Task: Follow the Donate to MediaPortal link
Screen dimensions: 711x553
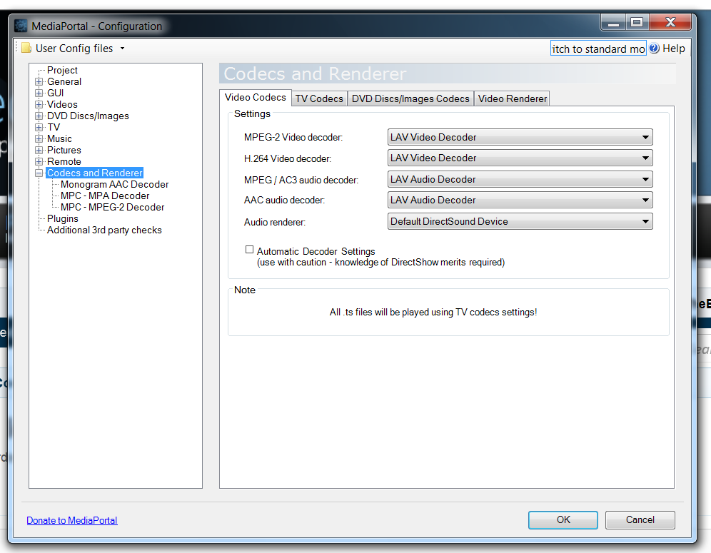Action: 71,520
